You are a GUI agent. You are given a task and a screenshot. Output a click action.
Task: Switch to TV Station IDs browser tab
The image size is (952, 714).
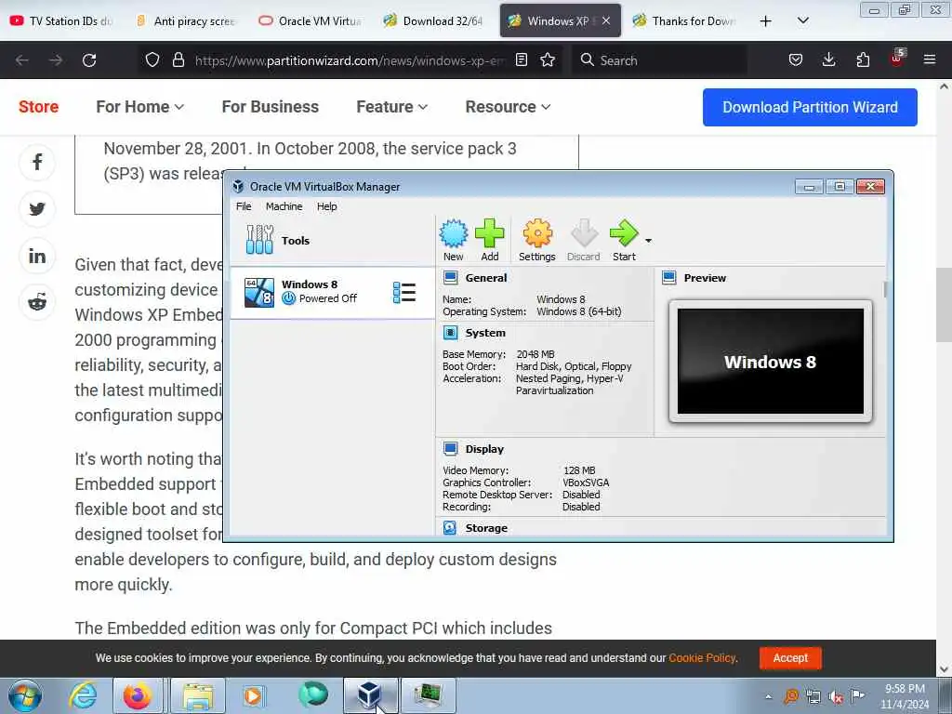(x=63, y=20)
